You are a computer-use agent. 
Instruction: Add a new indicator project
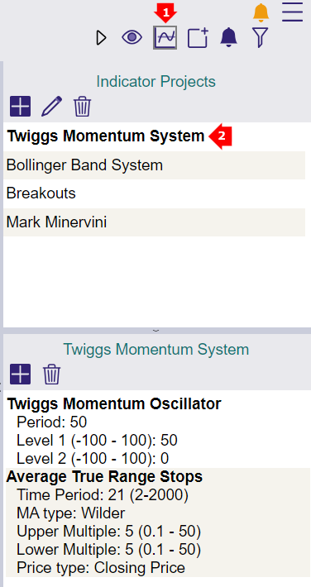(x=20, y=107)
